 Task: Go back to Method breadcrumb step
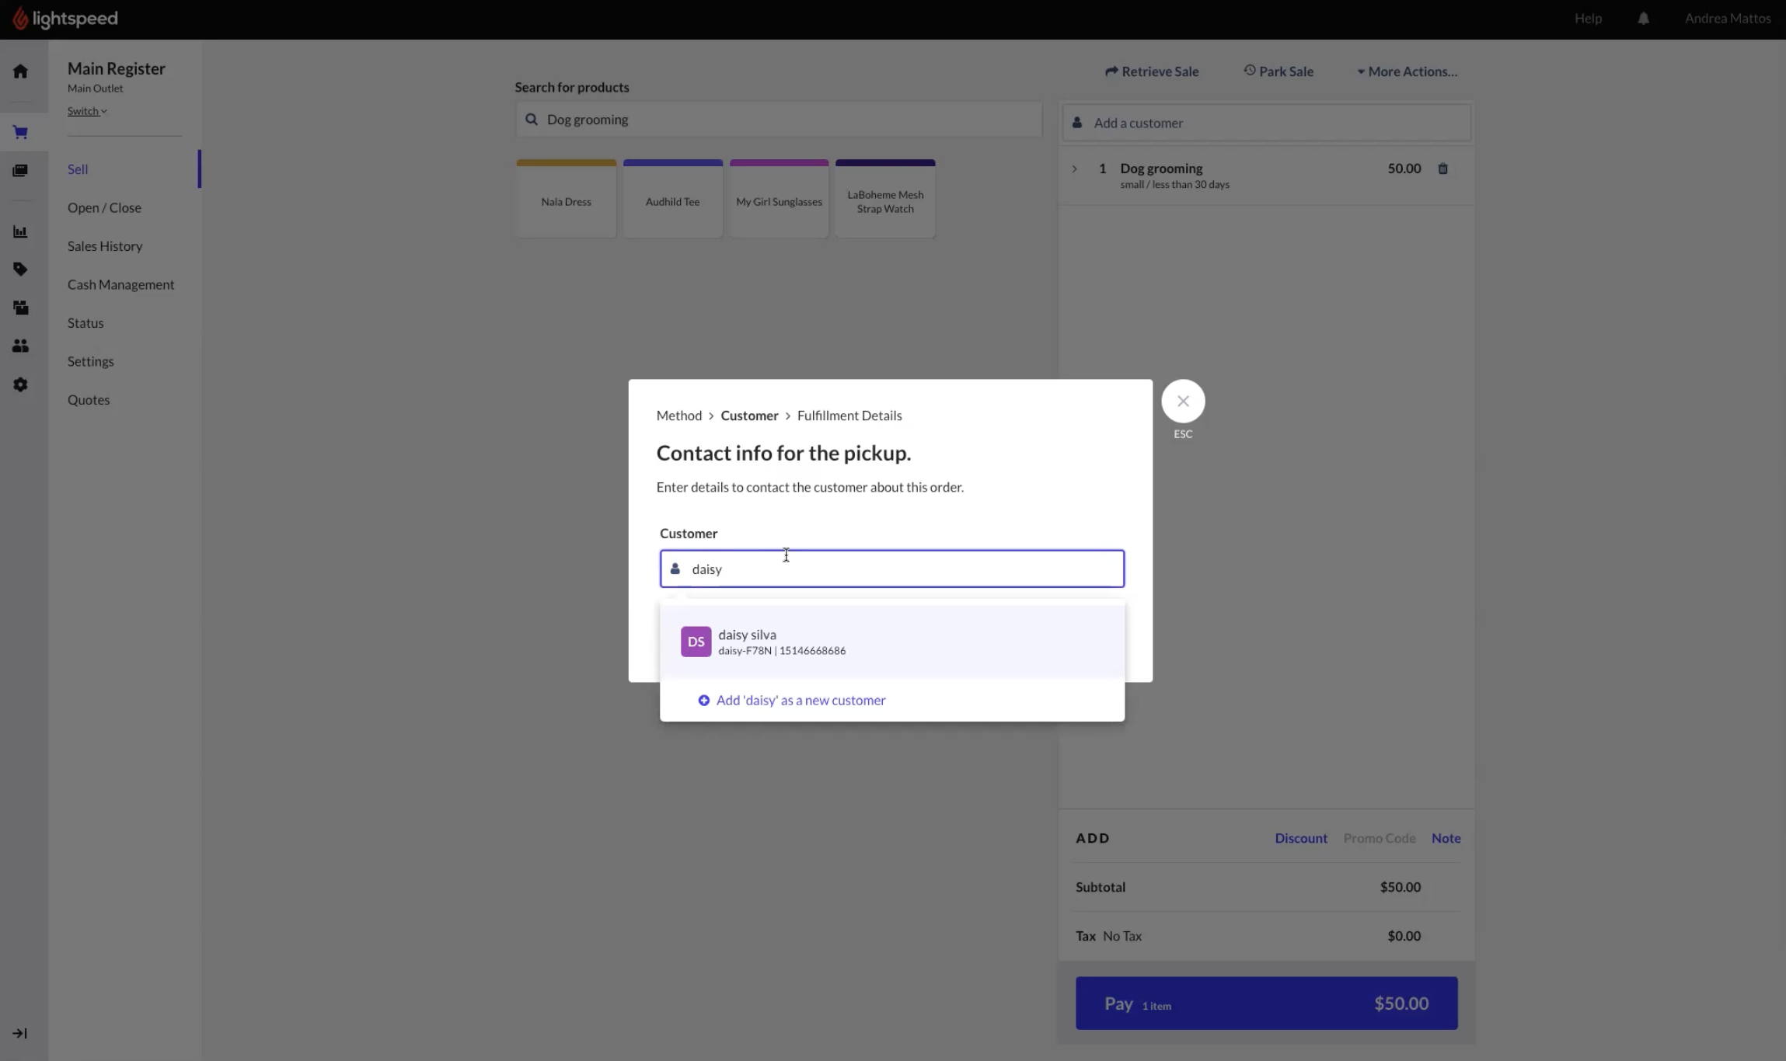(678, 416)
